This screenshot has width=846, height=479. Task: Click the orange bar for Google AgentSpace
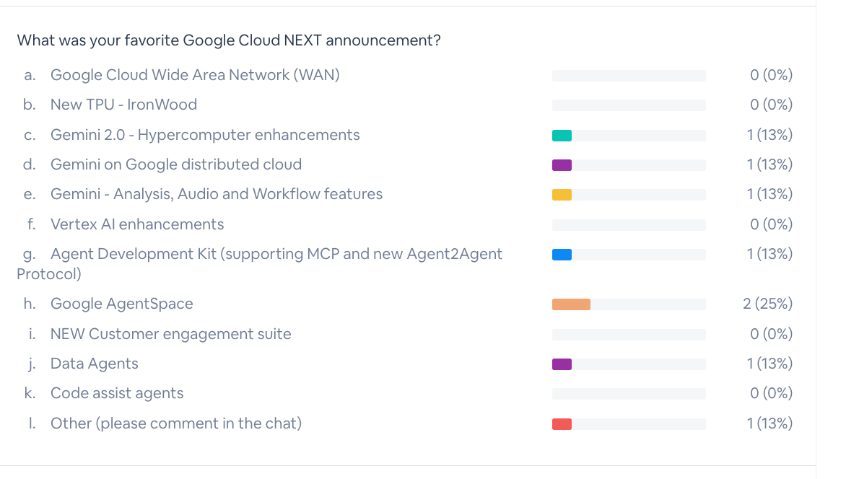pos(572,304)
